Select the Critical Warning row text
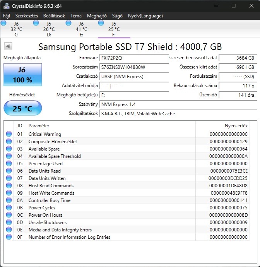This screenshot has width=260, height=267. pos(45,134)
